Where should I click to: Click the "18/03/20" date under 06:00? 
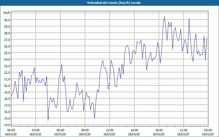(x=60, y=134)
